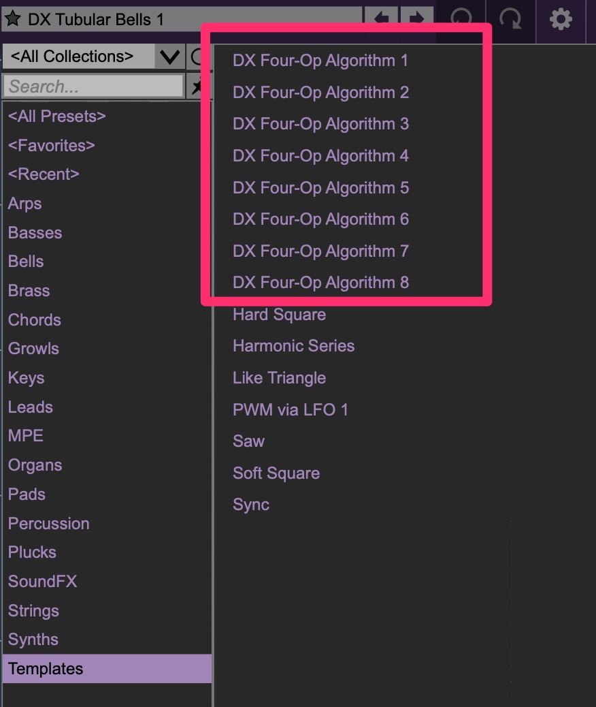The width and height of the screenshot is (596, 707).
Task: Toggle the favorites star filter beside search
Action: [x=197, y=87]
